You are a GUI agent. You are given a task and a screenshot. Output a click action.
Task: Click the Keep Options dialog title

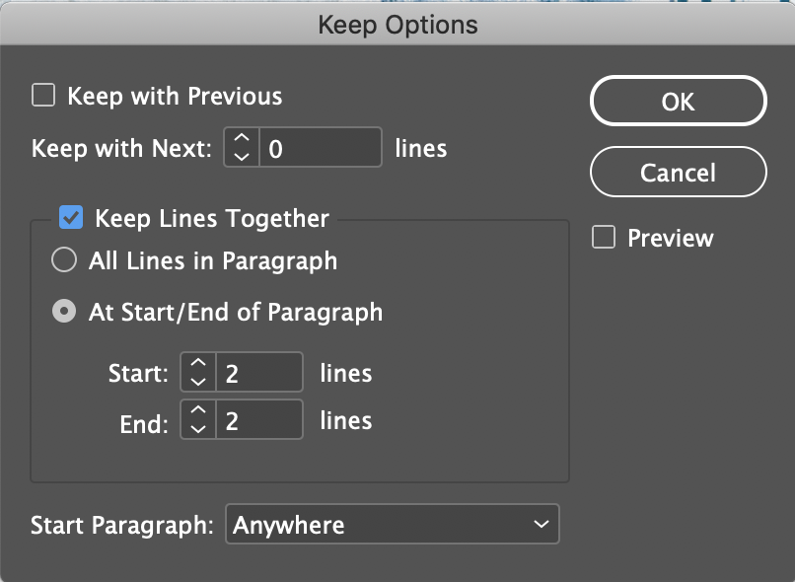click(x=397, y=24)
